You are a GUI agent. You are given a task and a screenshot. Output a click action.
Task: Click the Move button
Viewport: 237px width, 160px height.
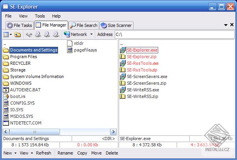coord(96,153)
